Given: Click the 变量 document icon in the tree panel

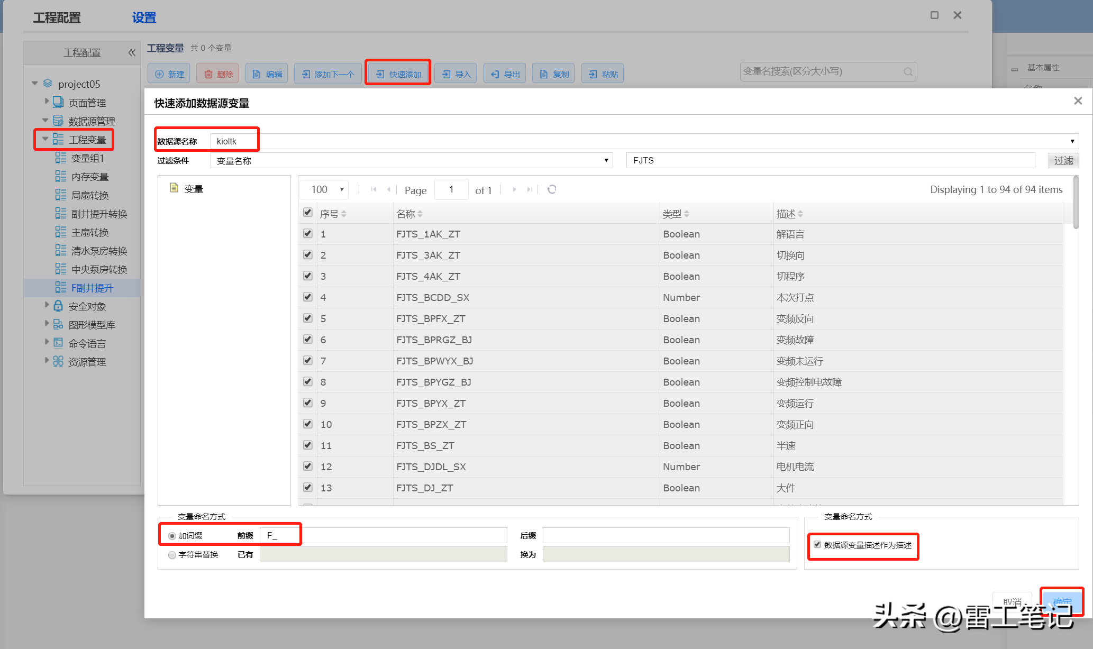Looking at the screenshot, I should click(x=174, y=188).
